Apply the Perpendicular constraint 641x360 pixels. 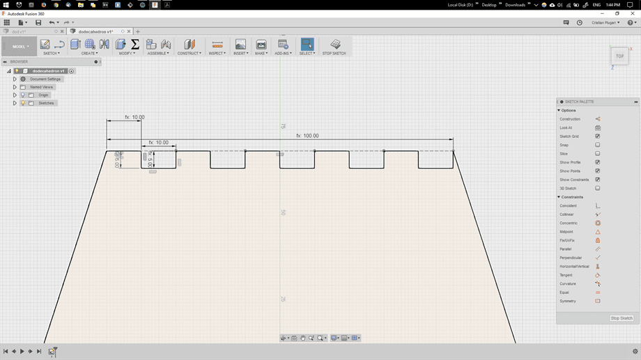pyautogui.click(x=598, y=258)
